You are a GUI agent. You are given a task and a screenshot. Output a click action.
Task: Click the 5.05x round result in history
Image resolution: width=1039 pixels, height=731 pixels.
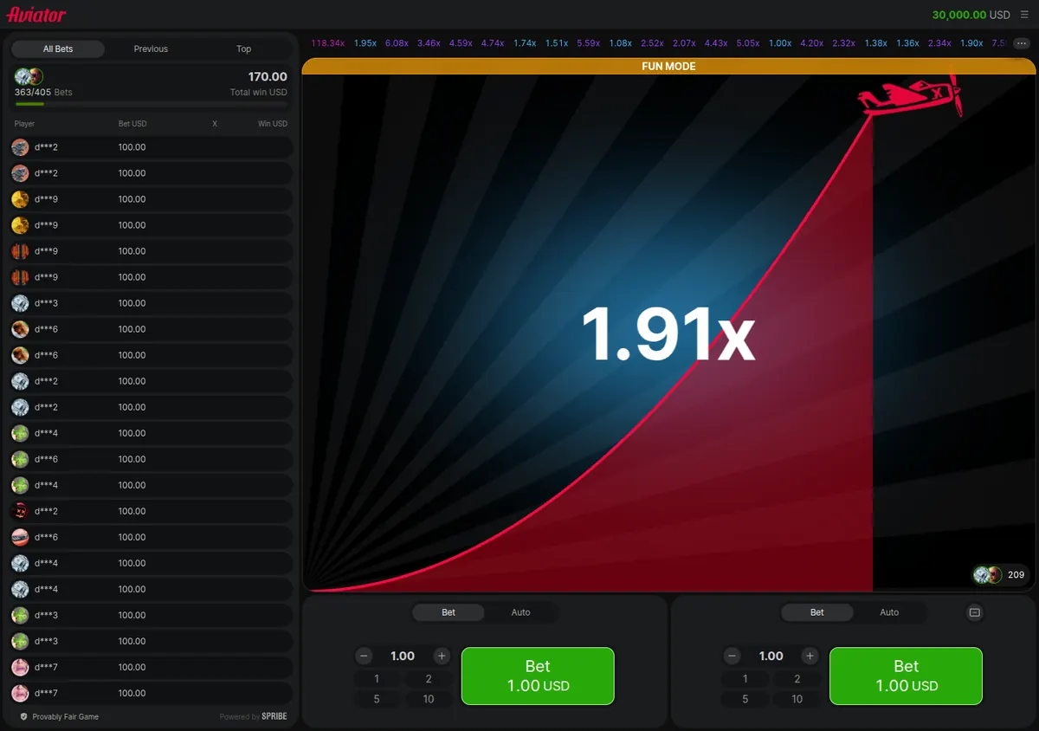tap(748, 42)
